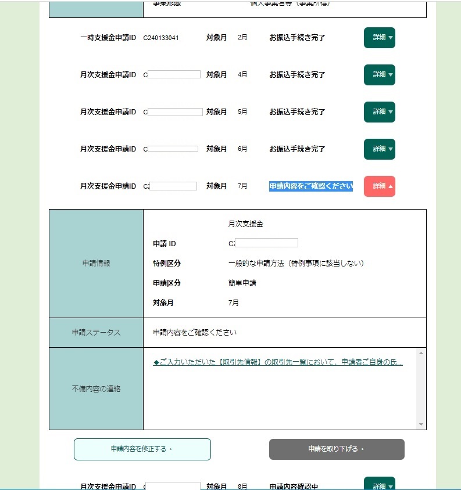Image resolution: width=461 pixels, height=490 pixels.
Task: Click 申請内容を修正する button
Action: (x=142, y=449)
